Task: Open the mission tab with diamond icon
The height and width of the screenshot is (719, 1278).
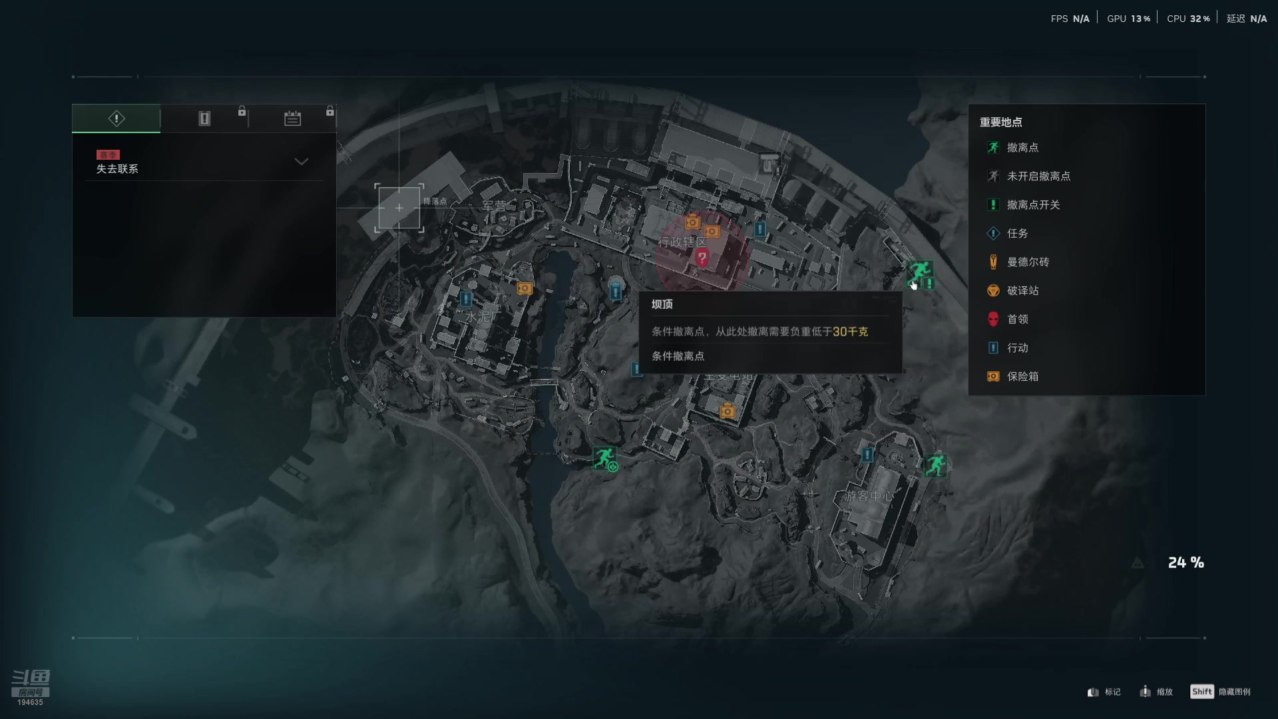Action: click(x=116, y=119)
